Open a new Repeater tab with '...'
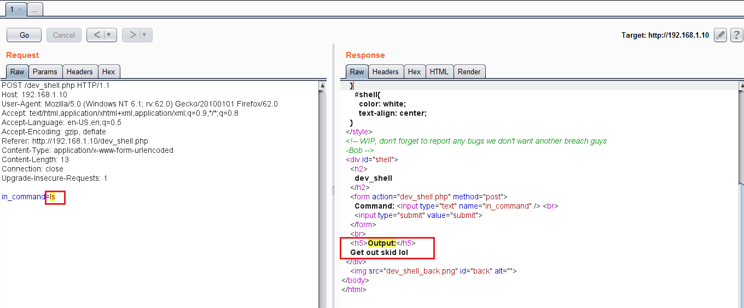This screenshot has width=744, height=308. 34,10
